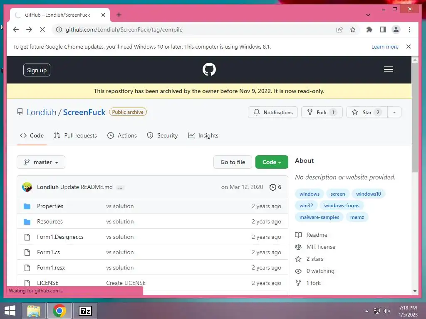
Task: Go to GitHub home via Octocat logo
Action: [209, 69]
